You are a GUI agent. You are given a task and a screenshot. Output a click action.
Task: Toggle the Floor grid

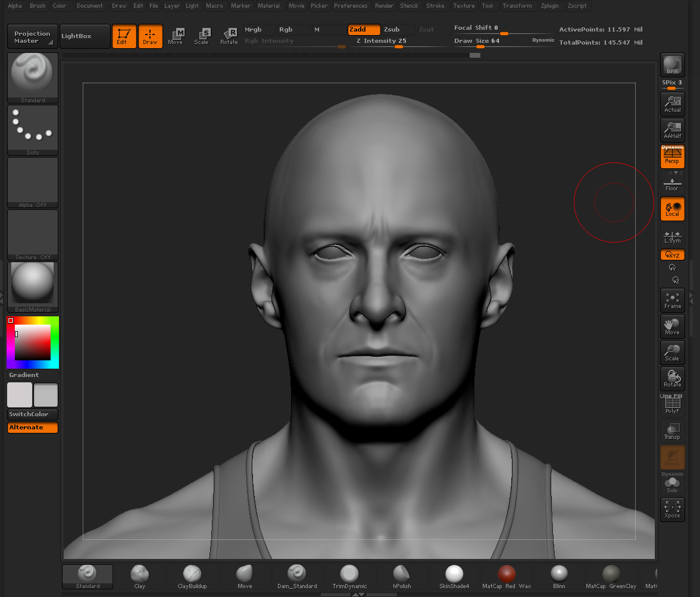673,183
